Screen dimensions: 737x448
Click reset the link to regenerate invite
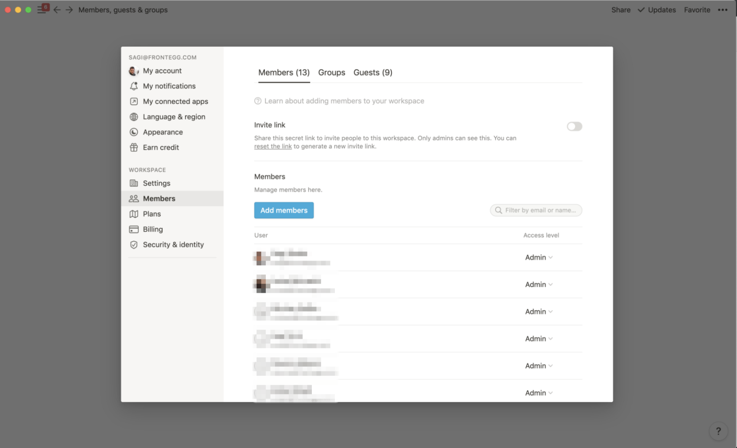[x=273, y=146]
